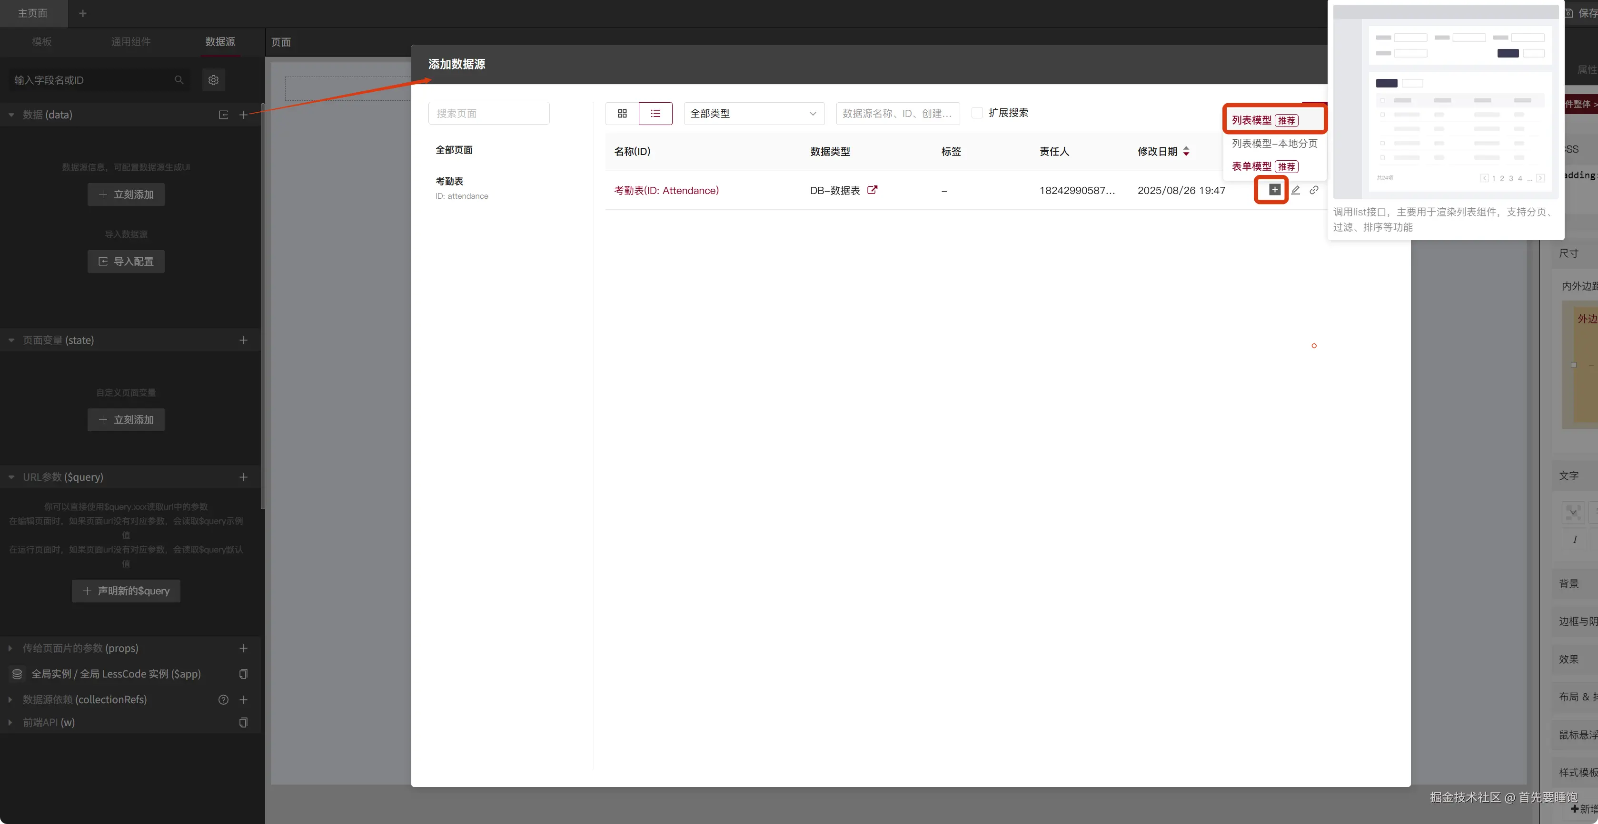
Task: Expand 传给页面片的参数 (props)
Action: click(10, 648)
